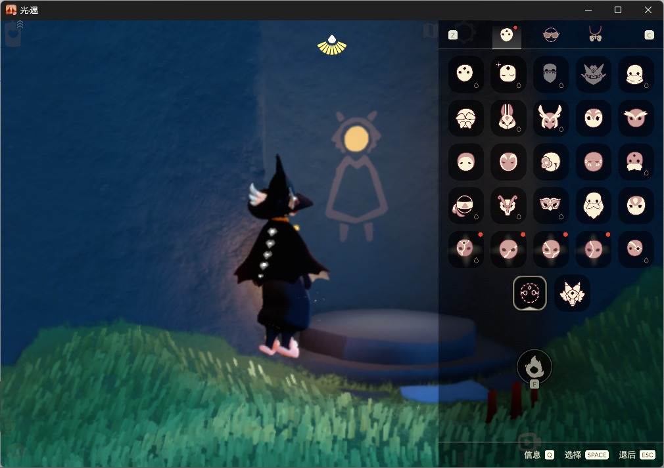The height and width of the screenshot is (468, 664).
Task: Select the basic three-dot white mask
Action: coord(465,74)
